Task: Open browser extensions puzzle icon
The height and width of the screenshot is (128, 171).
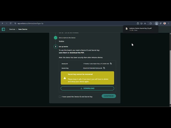Action: coord(151,23)
